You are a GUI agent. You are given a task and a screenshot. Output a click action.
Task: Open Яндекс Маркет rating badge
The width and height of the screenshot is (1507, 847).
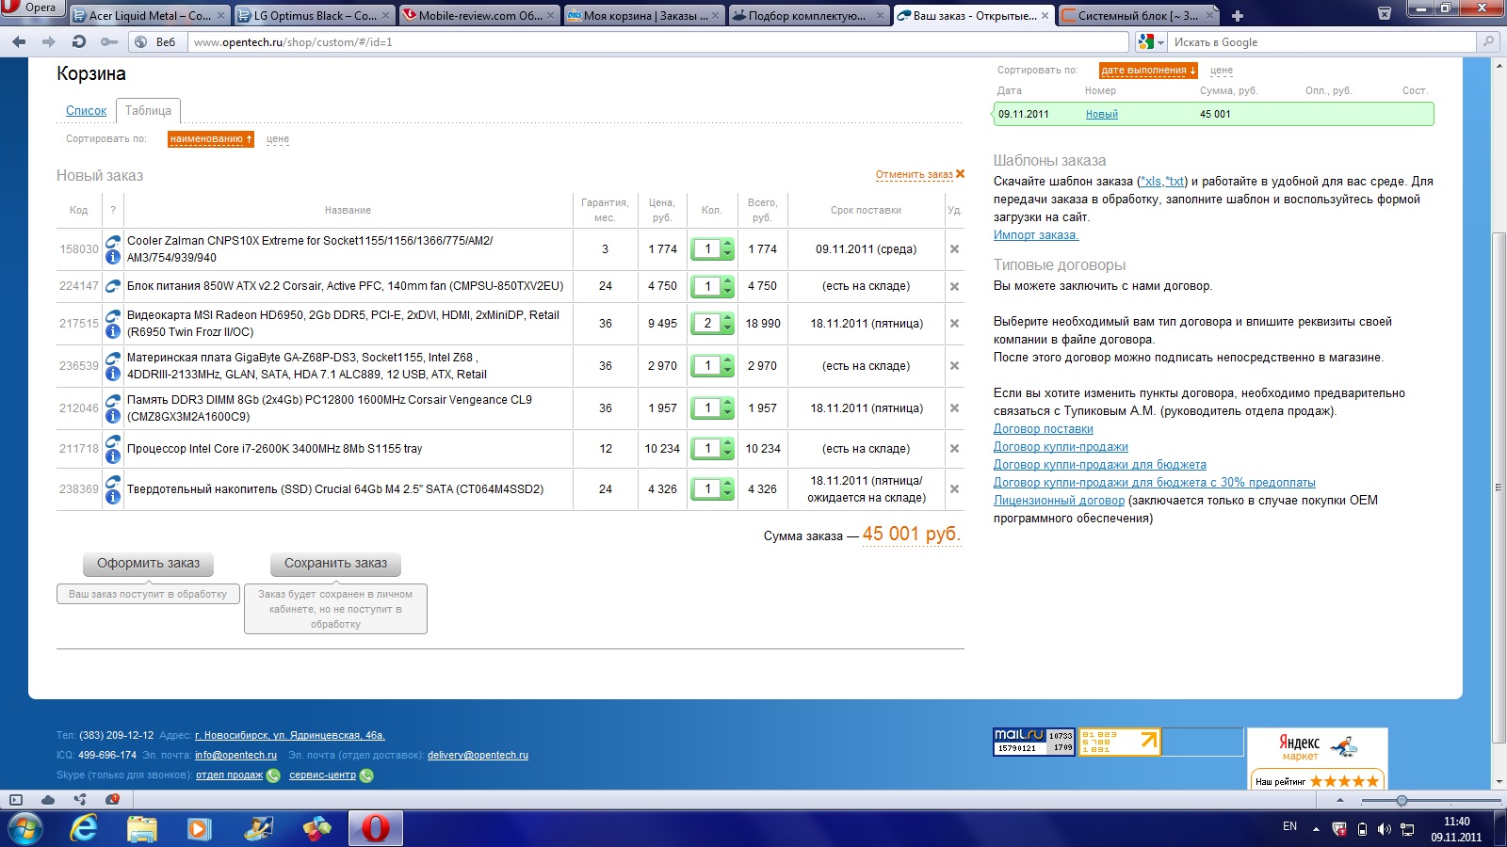click(1317, 758)
